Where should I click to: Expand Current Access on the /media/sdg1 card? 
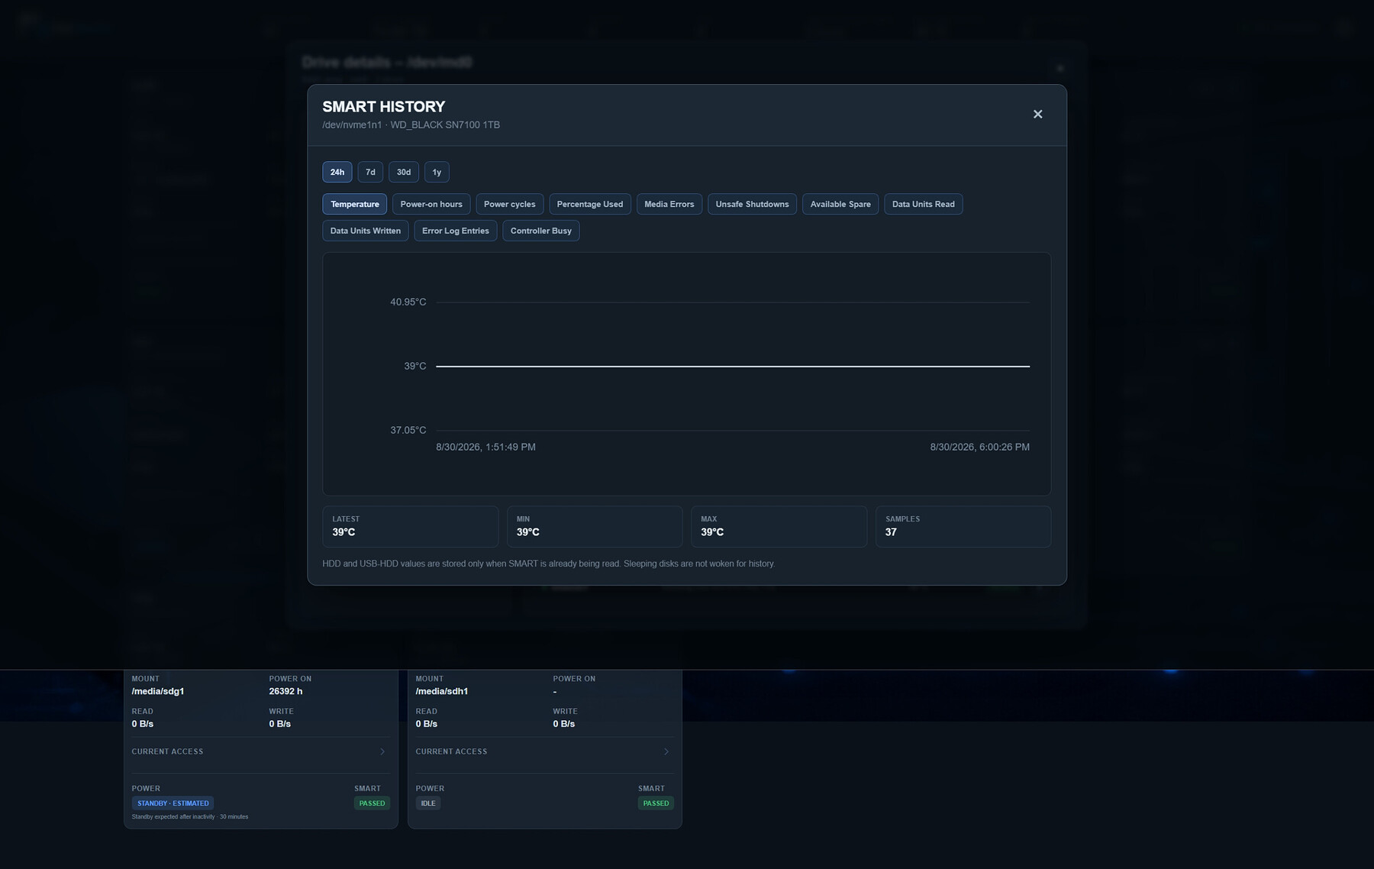(261, 751)
